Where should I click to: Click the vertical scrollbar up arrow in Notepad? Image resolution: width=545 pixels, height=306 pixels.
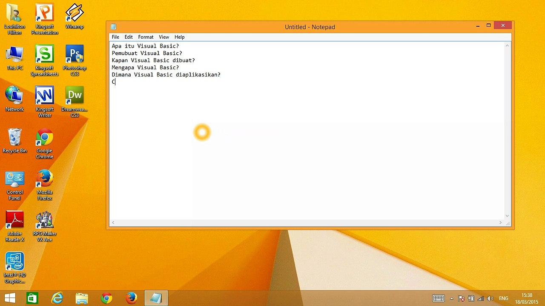(508, 45)
